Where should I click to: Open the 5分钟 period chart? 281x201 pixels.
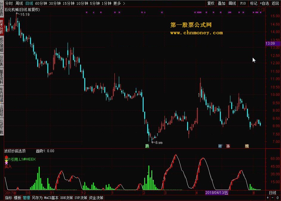[95, 3]
